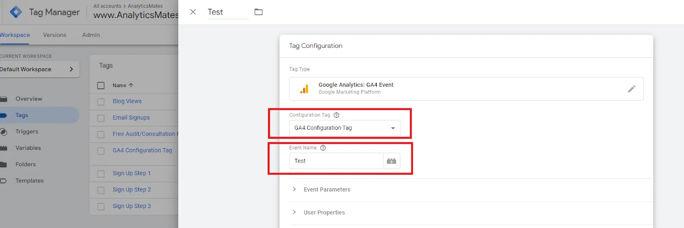Click the Tags sidebar icon
This screenshot has width=684, height=228.
tap(3, 115)
